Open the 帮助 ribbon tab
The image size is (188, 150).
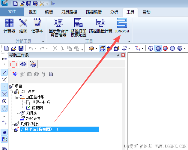click(x=147, y=12)
